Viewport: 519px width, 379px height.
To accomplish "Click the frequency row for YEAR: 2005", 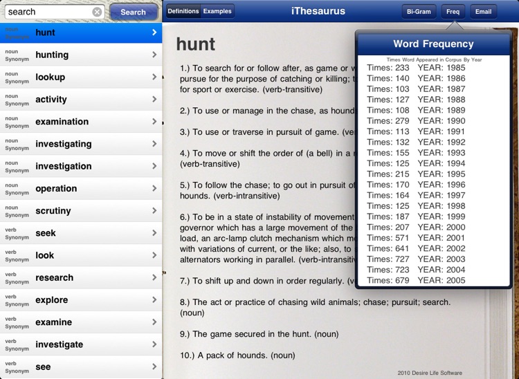I will [416, 281].
